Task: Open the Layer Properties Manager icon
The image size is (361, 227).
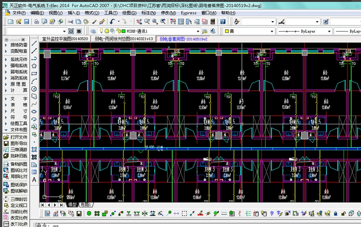Action: point(93,31)
